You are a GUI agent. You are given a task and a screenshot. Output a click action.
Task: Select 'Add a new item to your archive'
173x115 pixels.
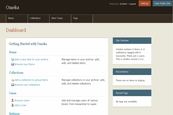(31, 60)
